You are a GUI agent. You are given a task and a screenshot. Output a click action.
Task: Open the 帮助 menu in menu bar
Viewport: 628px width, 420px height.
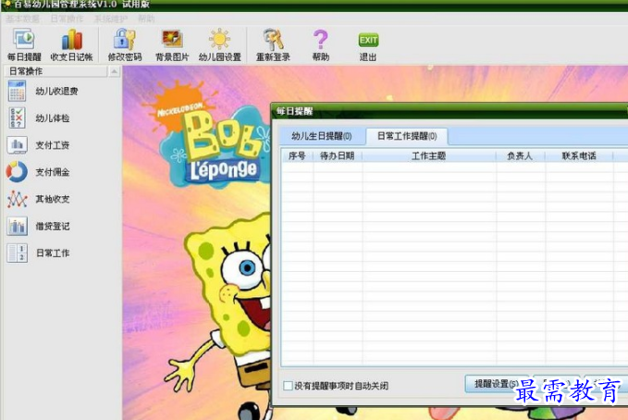[146, 19]
